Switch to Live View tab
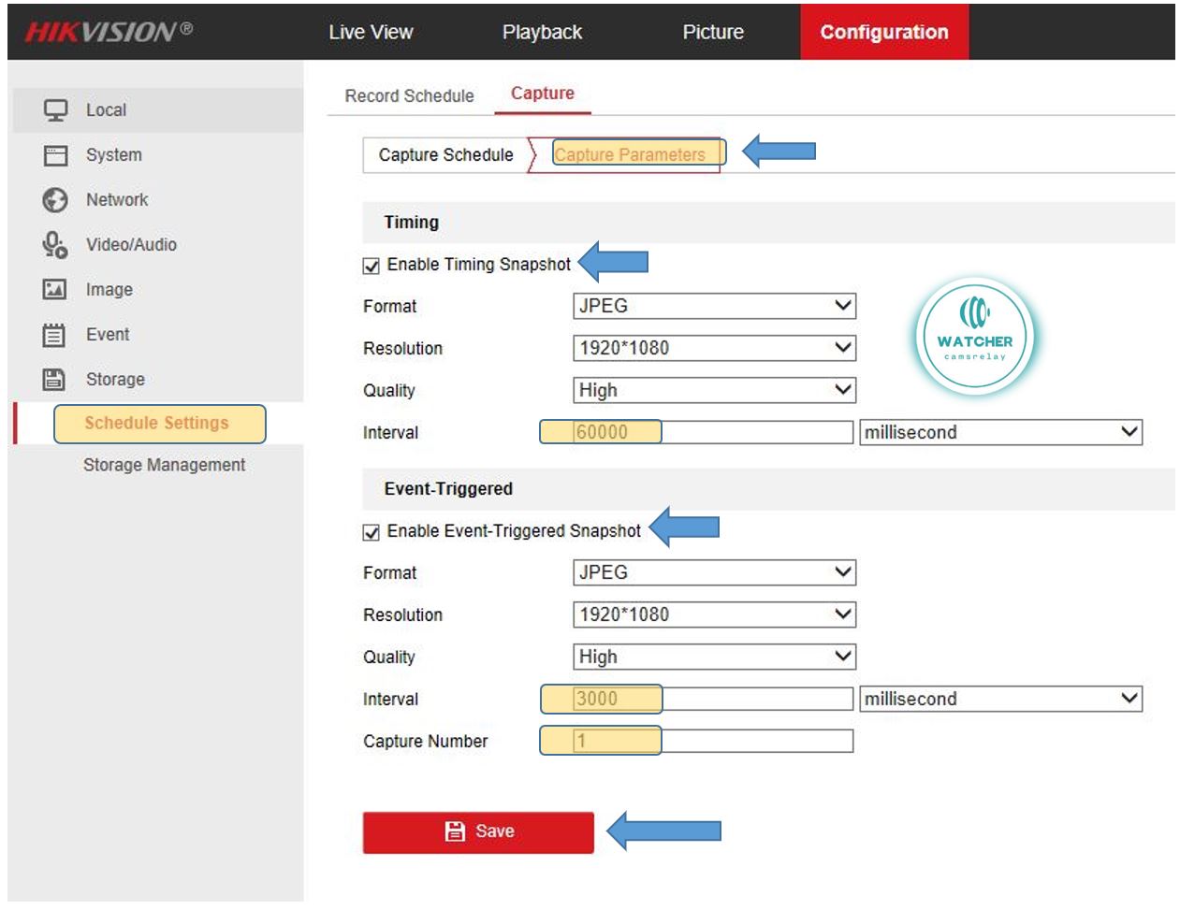Screen dimensions: 1180x910 pyautogui.click(x=371, y=32)
